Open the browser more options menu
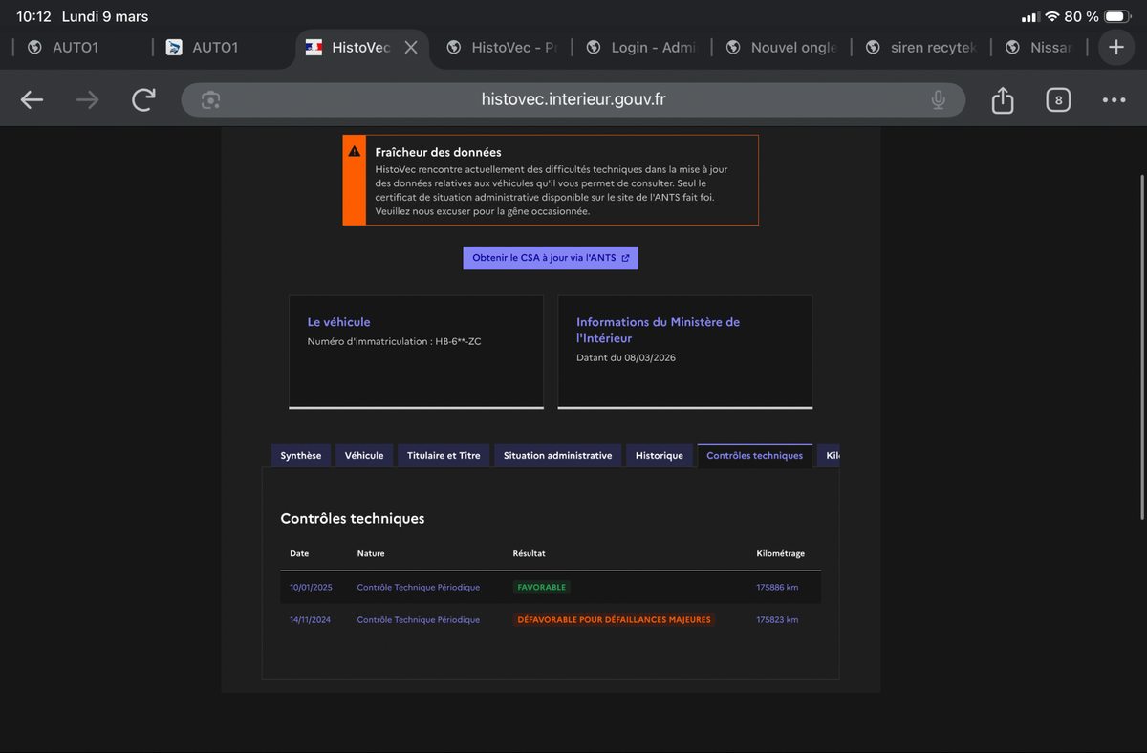The image size is (1147, 753). pyautogui.click(x=1114, y=100)
